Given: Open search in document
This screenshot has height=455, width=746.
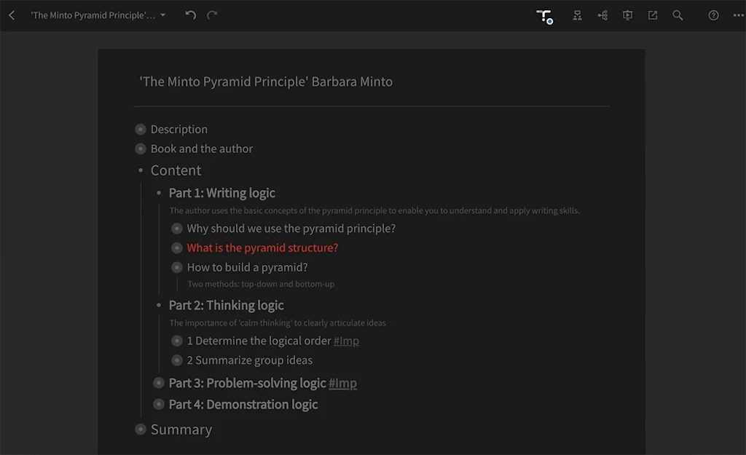Looking at the screenshot, I should coord(678,15).
